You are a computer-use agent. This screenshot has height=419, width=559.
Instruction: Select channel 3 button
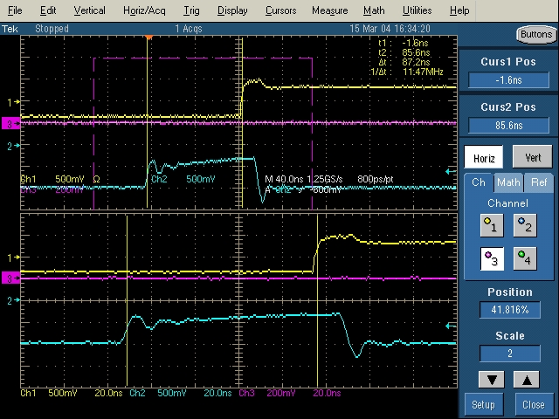pos(492,258)
